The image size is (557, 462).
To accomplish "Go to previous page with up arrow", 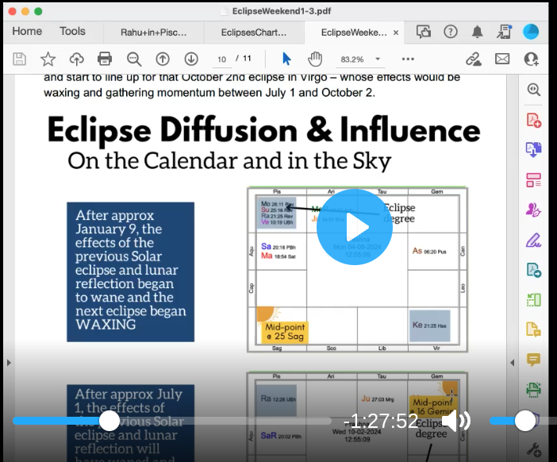I will click(163, 59).
